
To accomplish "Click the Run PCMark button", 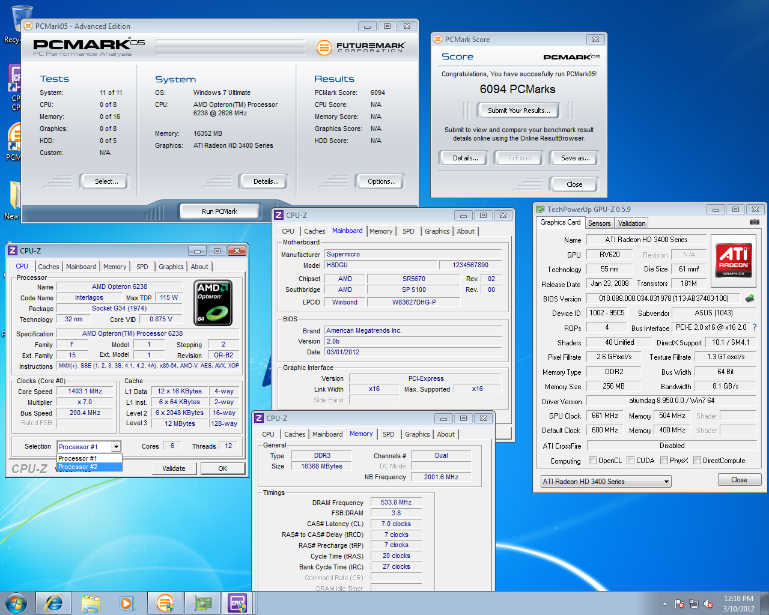I will point(219,211).
